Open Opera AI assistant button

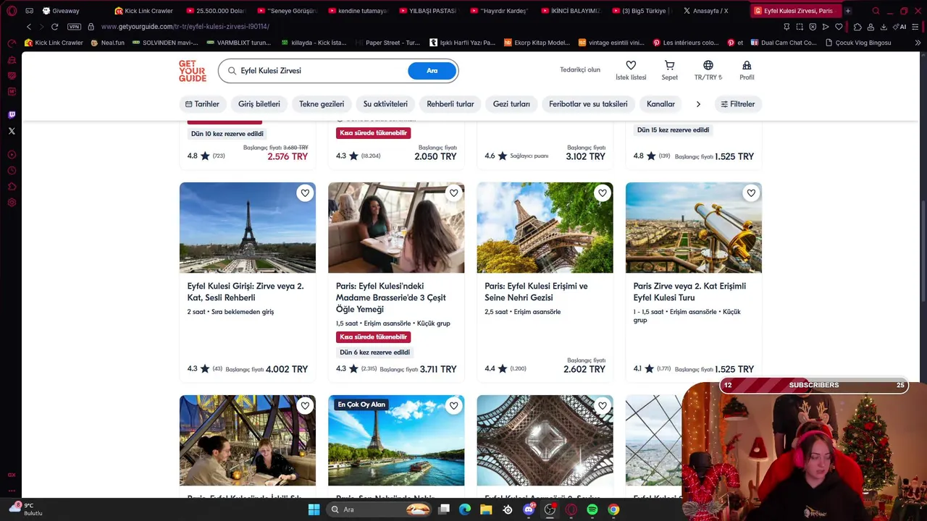[900, 27]
